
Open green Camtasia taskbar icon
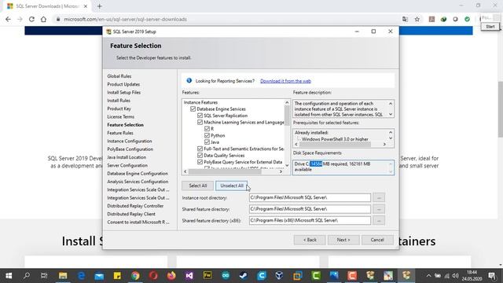[x=316, y=276]
